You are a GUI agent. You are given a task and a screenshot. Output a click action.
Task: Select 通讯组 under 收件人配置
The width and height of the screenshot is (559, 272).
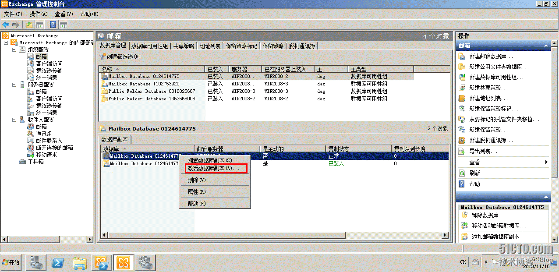44,134
